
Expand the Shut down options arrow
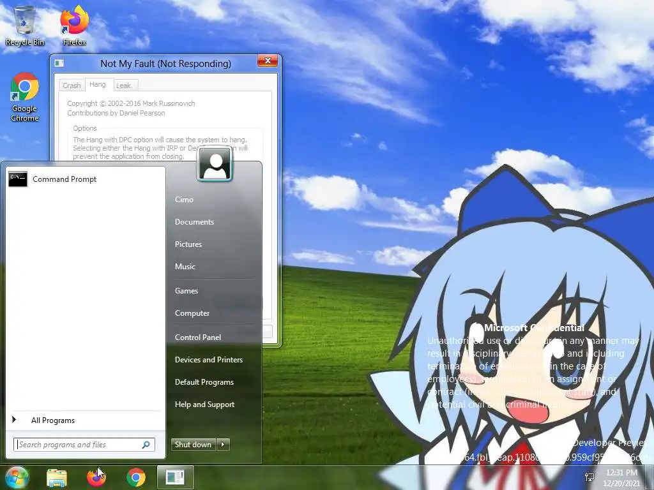(x=223, y=445)
